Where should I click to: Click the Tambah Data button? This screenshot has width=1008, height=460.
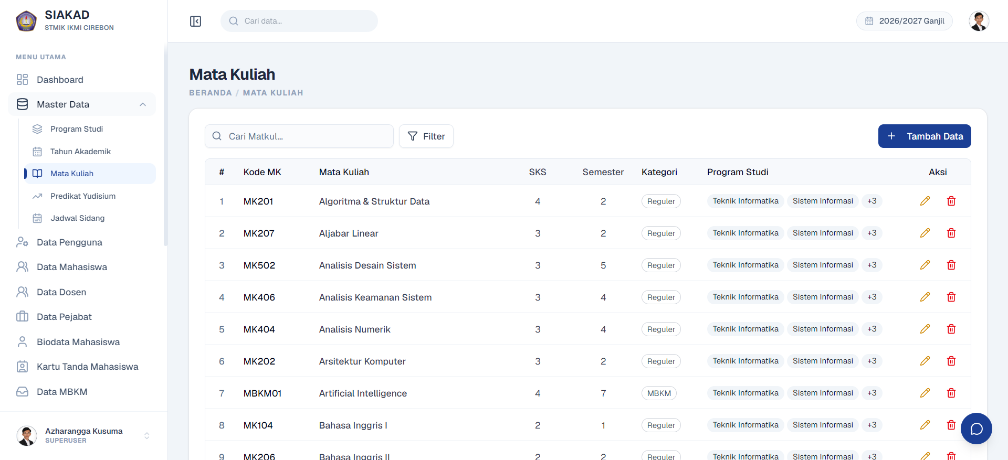[x=925, y=136]
